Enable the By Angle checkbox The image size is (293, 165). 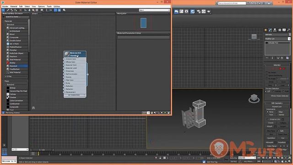[266, 79]
